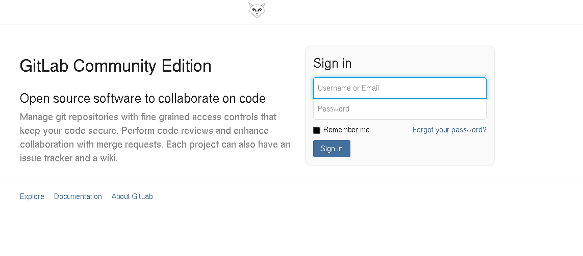
Task: Focus the Username or Email field
Action: pos(399,88)
